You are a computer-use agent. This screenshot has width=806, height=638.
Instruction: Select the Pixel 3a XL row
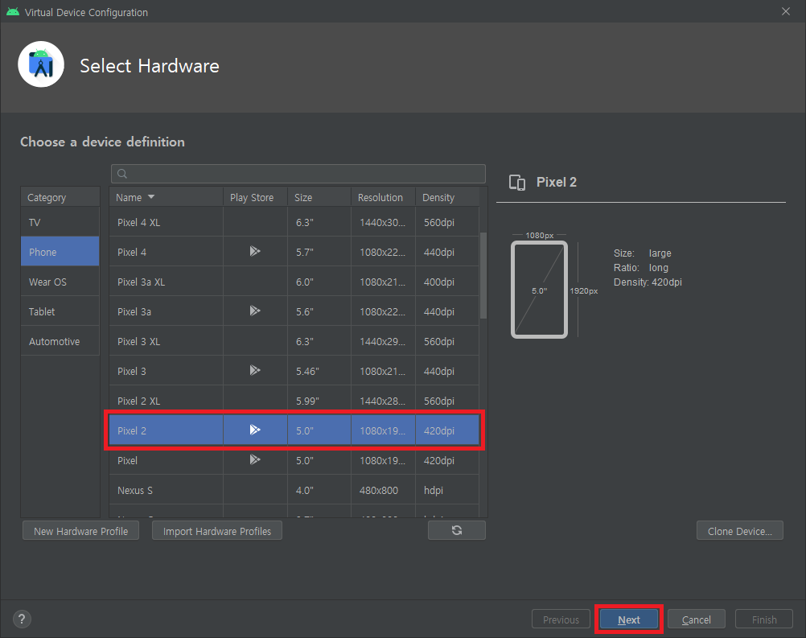(294, 282)
